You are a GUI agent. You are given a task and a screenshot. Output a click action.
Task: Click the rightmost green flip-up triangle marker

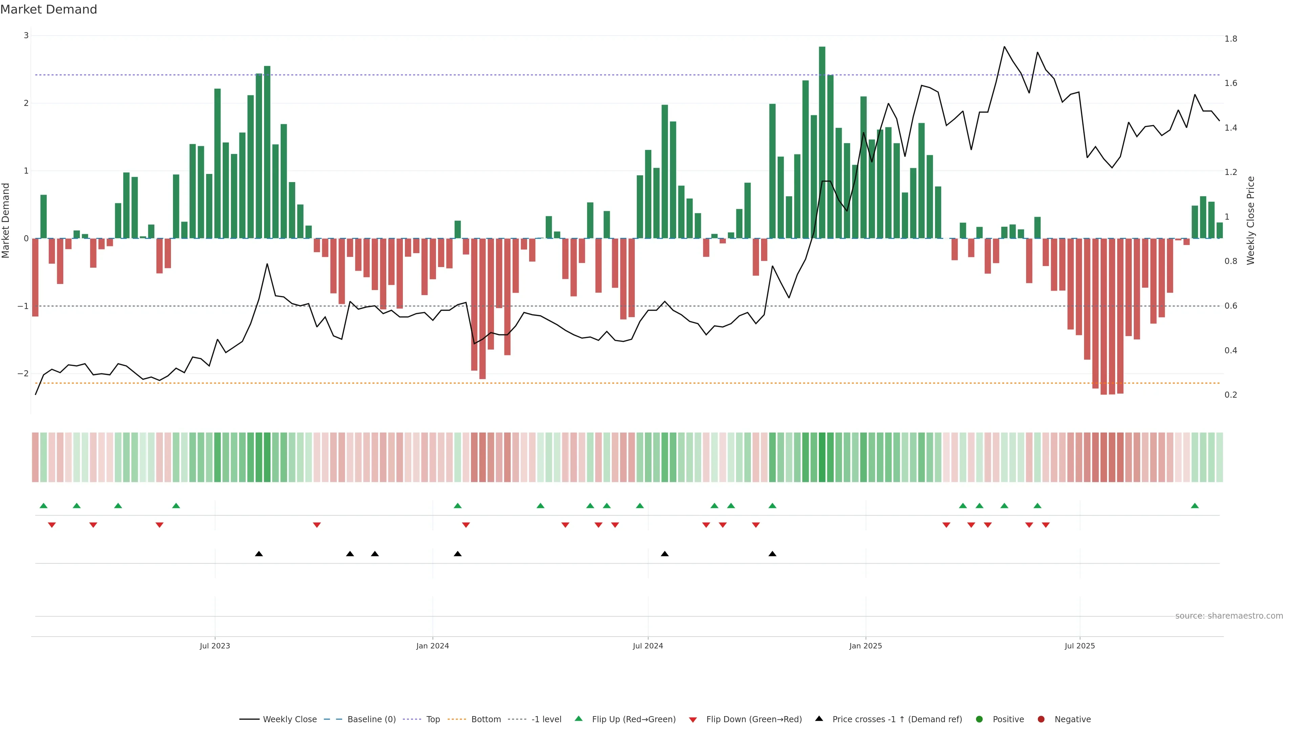(x=1194, y=506)
